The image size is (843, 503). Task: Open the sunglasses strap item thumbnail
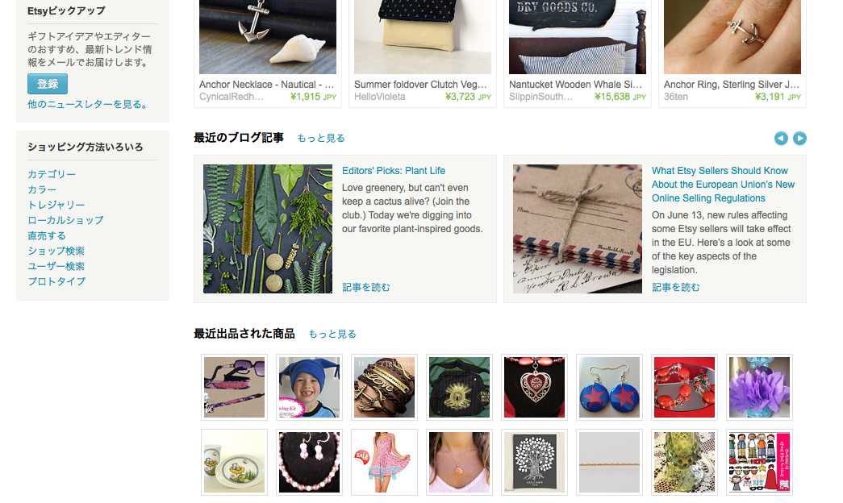[x=235, y=388]
